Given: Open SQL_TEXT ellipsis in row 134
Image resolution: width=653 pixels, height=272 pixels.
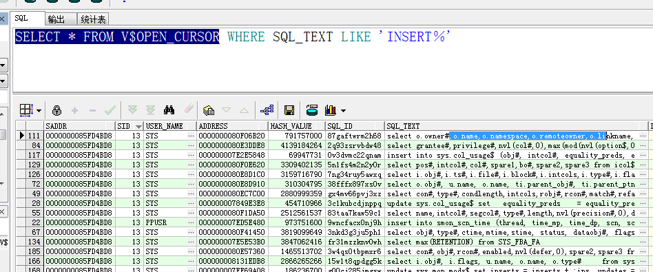Looking at the screenshot, I should coord(642,242).
